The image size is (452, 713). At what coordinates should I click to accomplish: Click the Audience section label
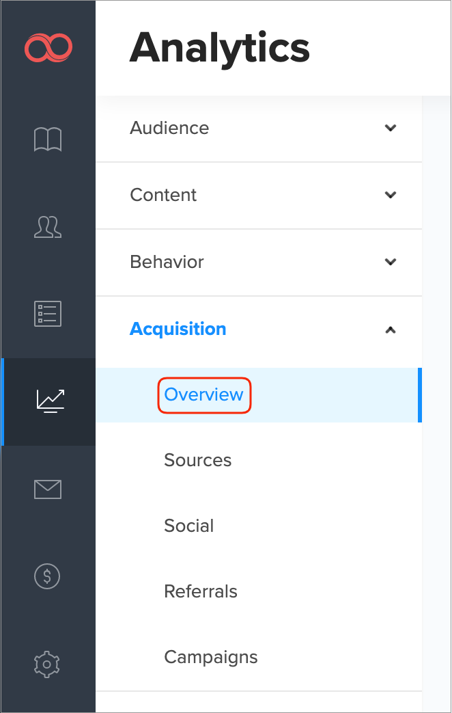coord(169,128)
